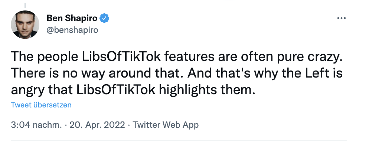Open the @benshapiro handle link

click(72, 30)
